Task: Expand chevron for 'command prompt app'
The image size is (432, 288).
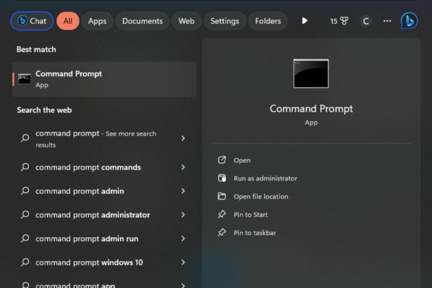Action: pyautogui.click(x=183, y=285)
